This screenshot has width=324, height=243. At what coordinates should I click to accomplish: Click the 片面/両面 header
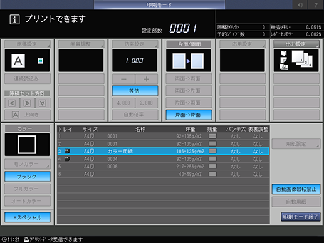coord(189,44)
